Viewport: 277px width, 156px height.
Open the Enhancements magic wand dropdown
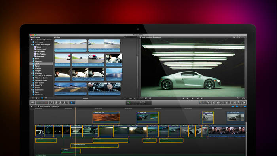click(201, 103)
